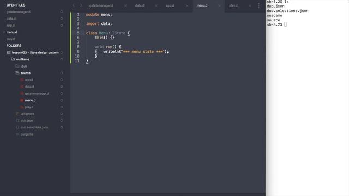Open app.d in Open Files list
Viewport: 349px width, 196px height.
(10, 26)
